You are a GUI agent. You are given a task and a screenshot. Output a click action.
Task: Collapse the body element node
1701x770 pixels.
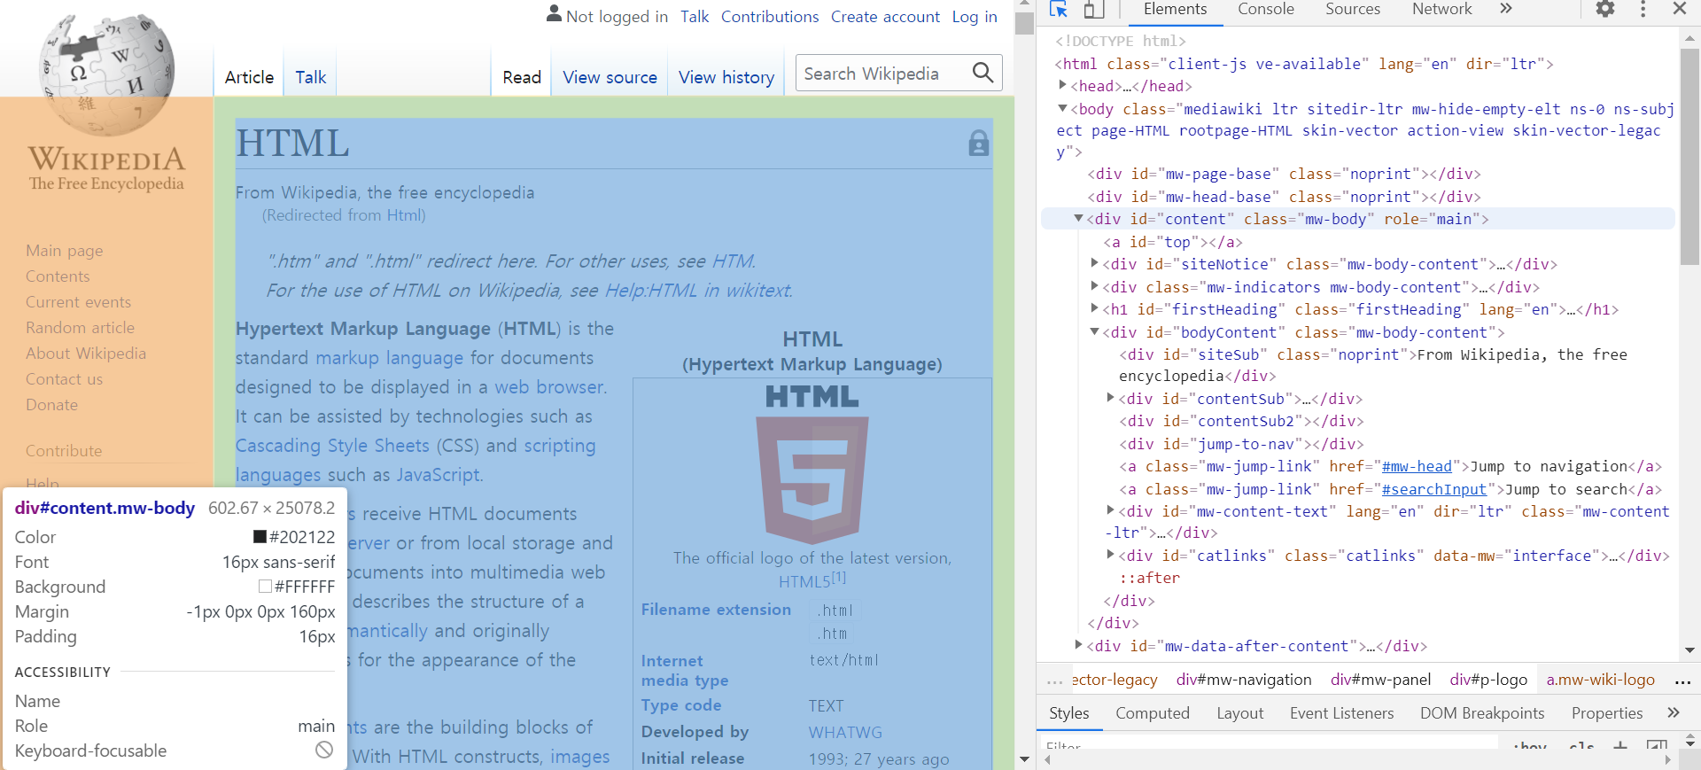[x=1062, y=108]
